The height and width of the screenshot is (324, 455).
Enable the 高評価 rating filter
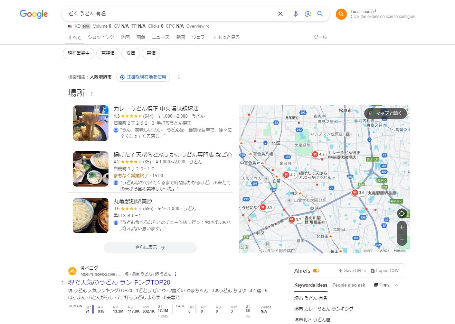click(107, 53)
